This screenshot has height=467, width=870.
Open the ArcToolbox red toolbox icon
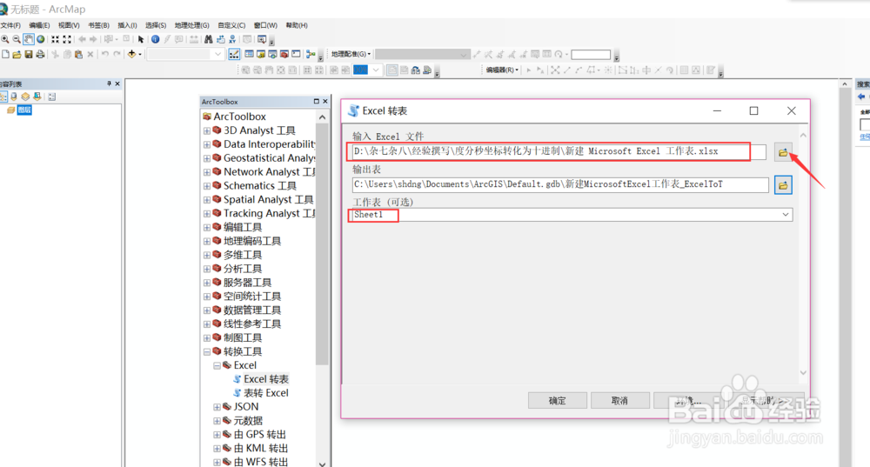click(x=284, y=55)
